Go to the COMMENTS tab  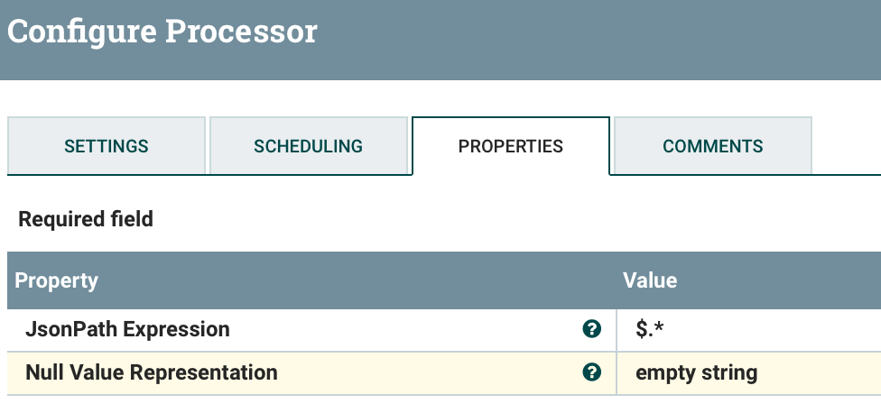tap(713, 146)
